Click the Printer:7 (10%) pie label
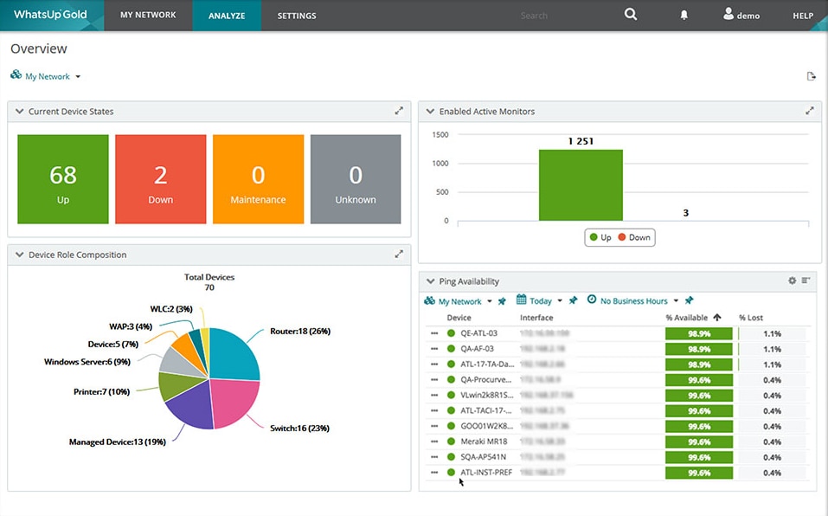The width and height of the screenshot is (828, 516). pos(101,391)
